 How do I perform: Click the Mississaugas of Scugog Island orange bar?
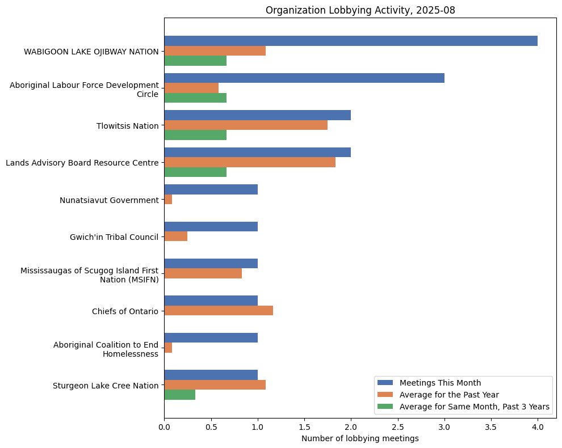(x=203, y=273)
